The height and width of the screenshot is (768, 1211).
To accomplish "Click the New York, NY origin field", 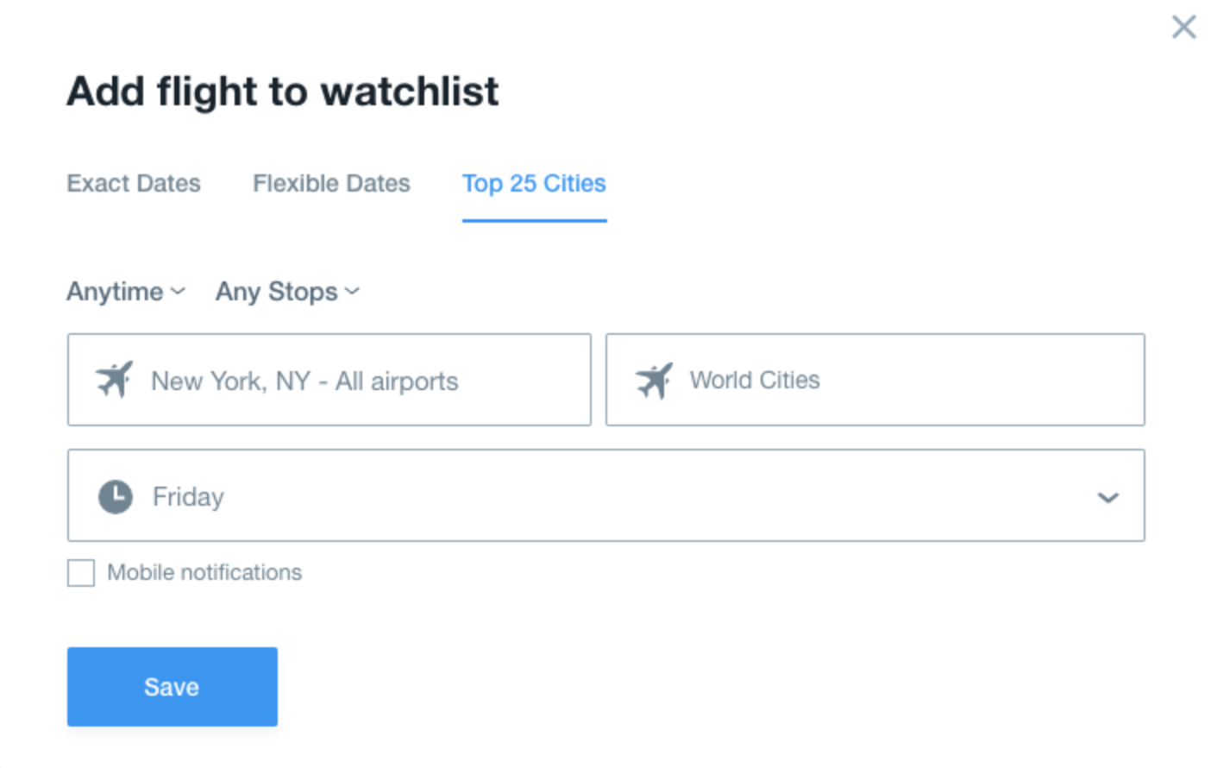I will click(329, 380).
